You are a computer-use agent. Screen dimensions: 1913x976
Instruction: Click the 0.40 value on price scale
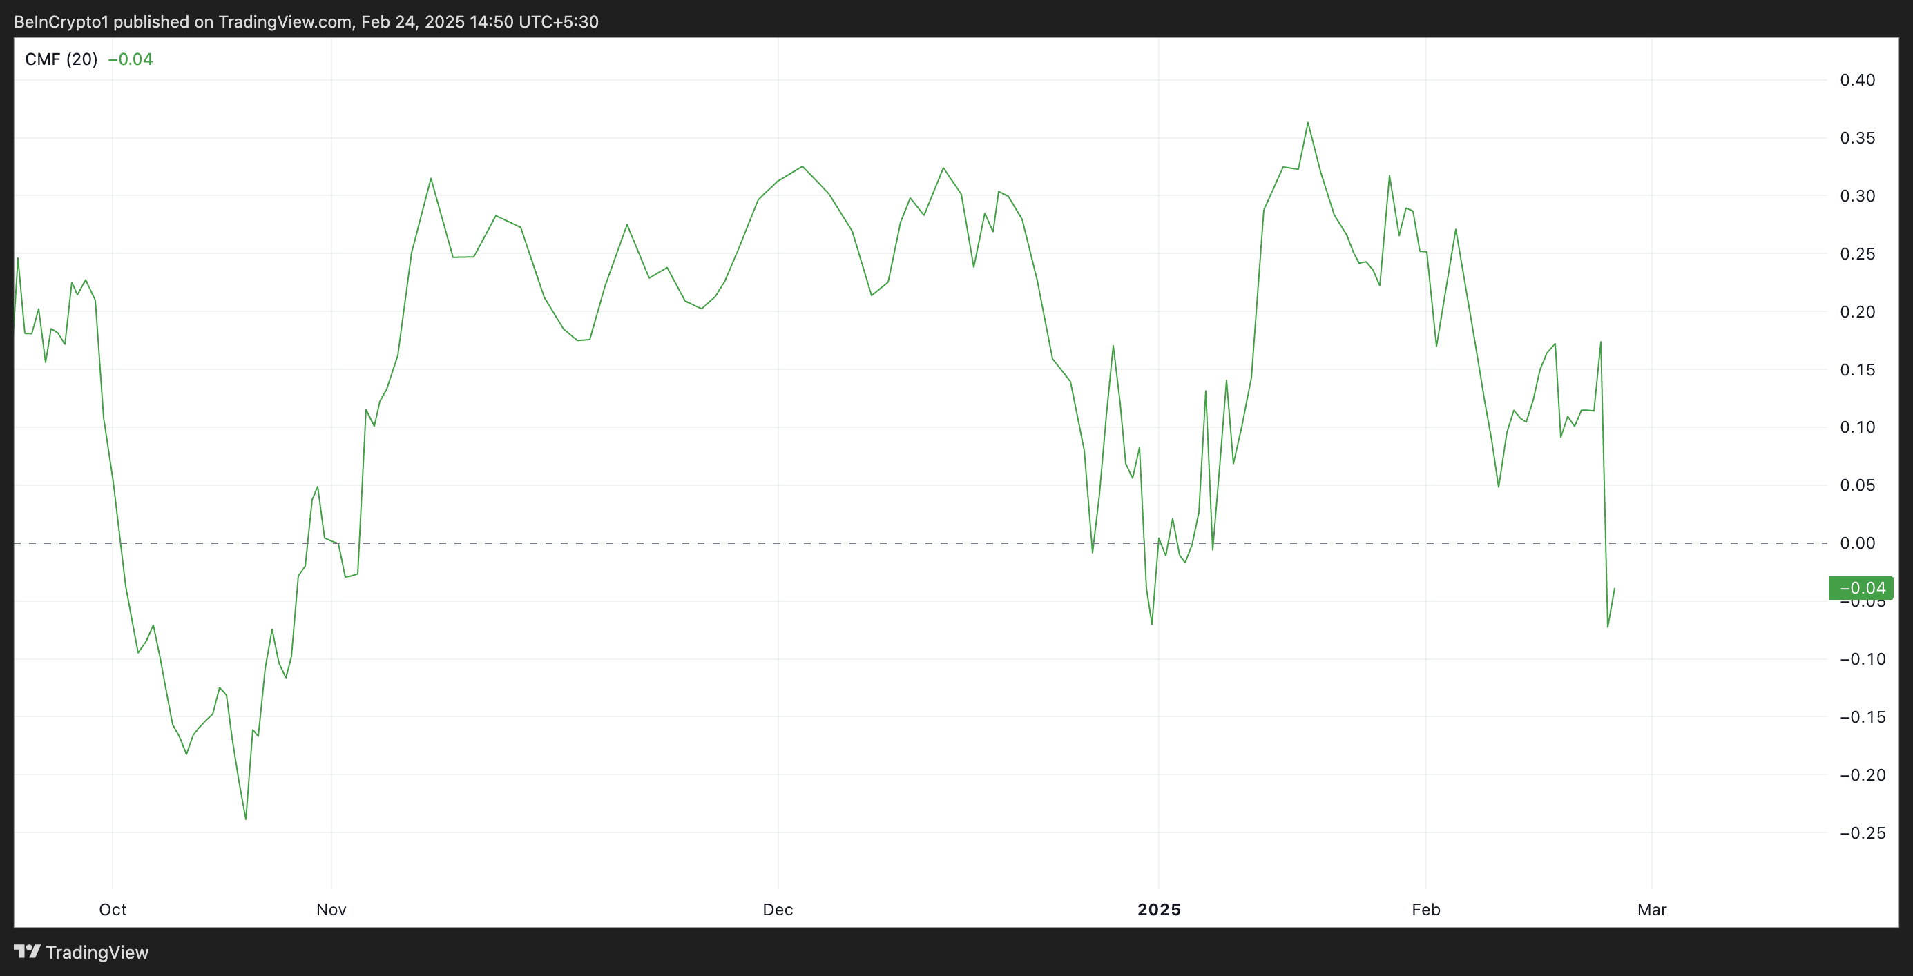click(1857, 80)
